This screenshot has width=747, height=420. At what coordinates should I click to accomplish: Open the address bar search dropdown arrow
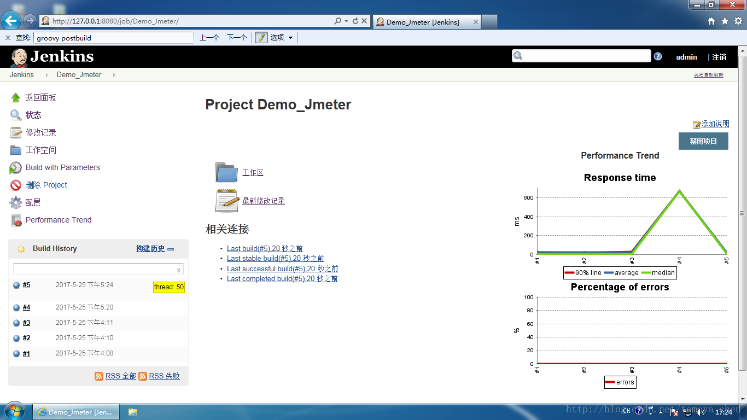346,21
